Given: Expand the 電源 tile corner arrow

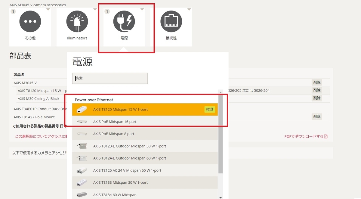Looking at the screenshot, I should [x=142, y=9].
